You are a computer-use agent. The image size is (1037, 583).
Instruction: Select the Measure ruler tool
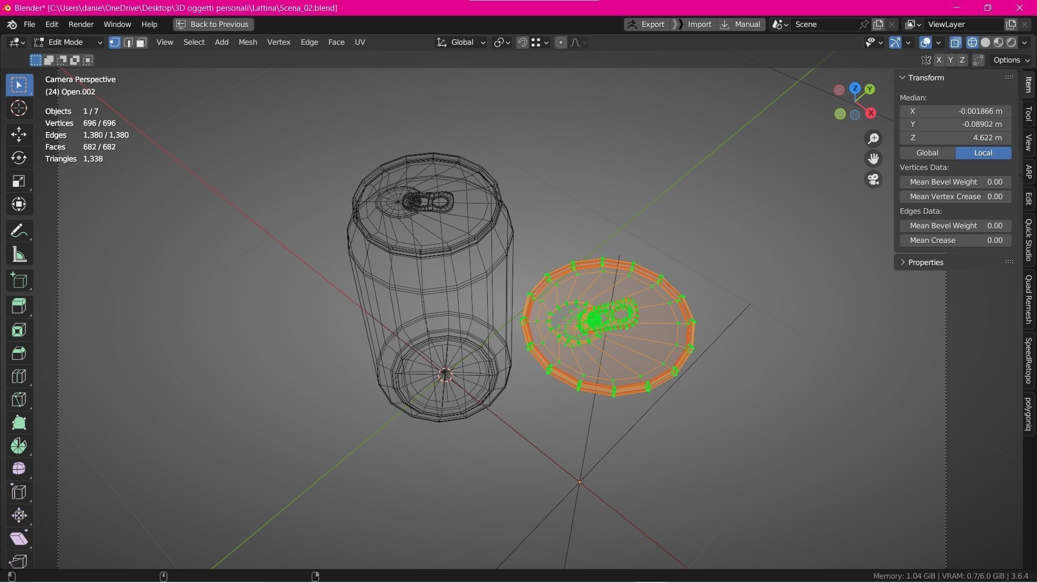coord(19,255)
